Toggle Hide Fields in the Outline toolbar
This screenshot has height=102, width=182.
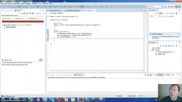(x=169, y=46)
